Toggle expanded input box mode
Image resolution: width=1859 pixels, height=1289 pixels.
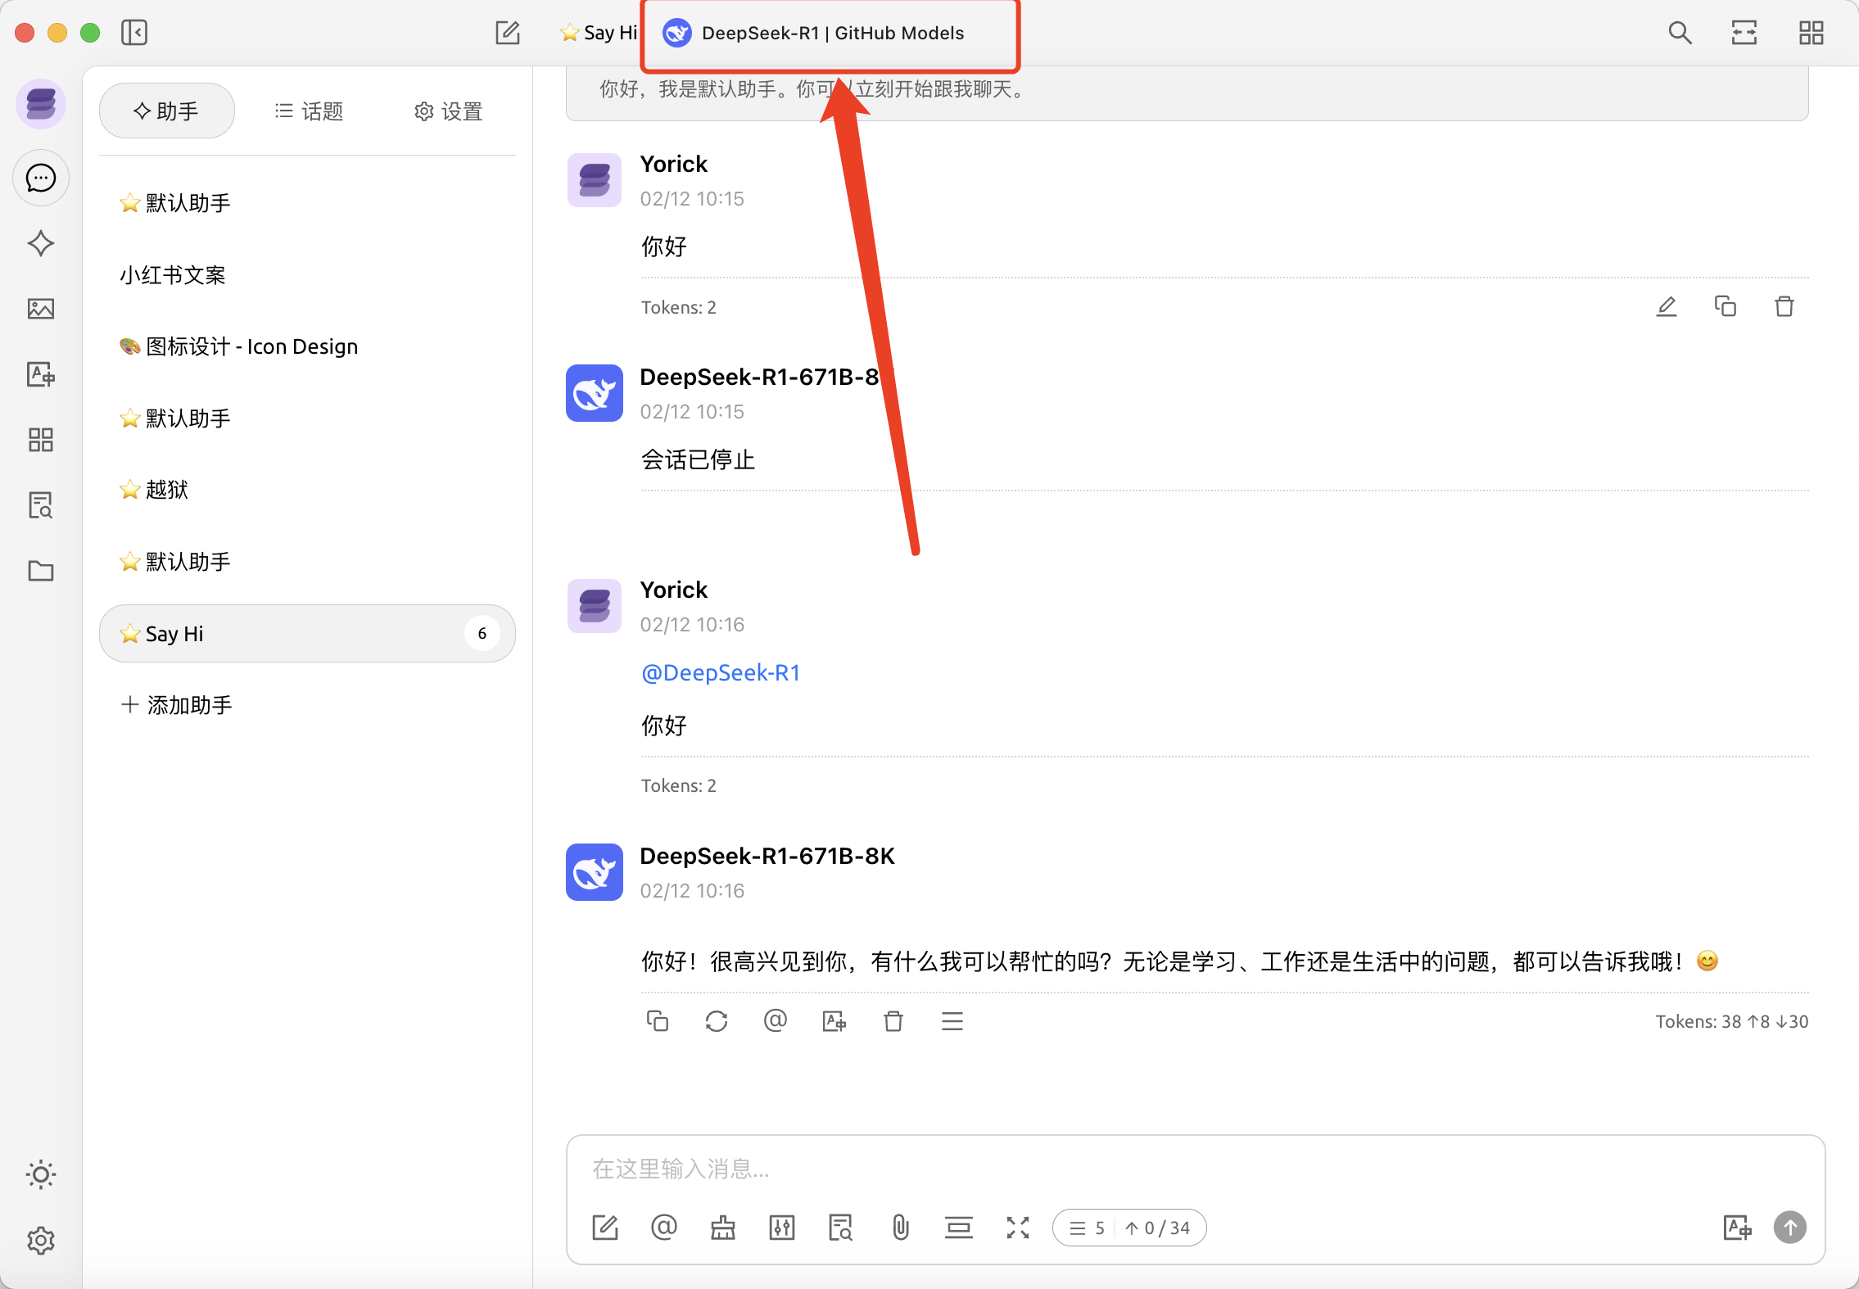point(1017,1228)
